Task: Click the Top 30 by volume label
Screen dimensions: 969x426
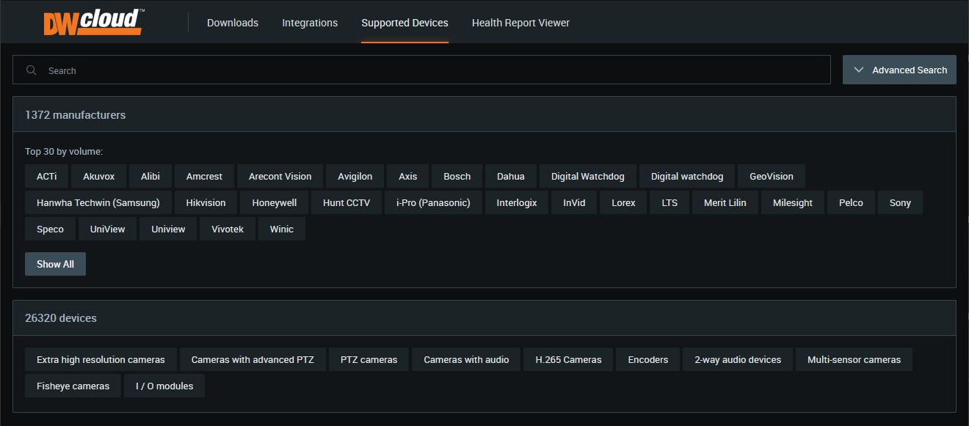Action: [x=64, y=152]
